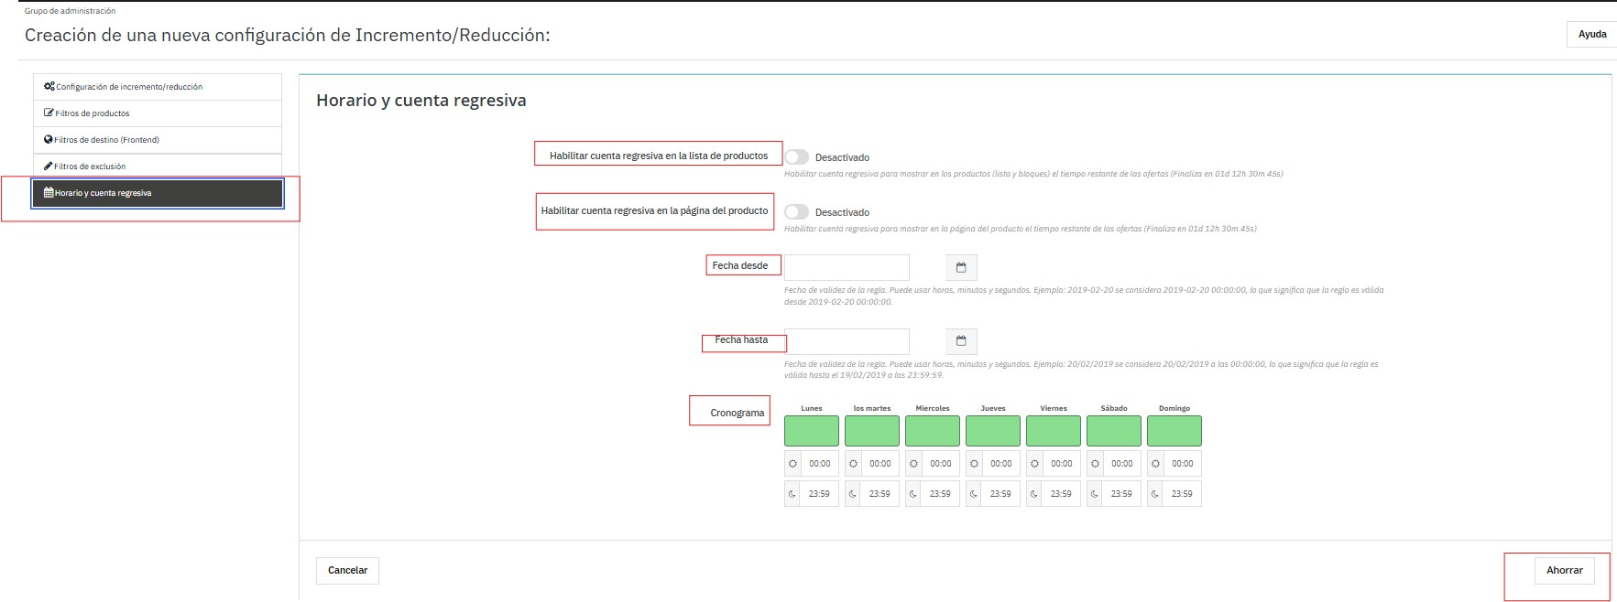Viewport: 1617px width, 602px height.
Task: Click the Fecha desde input field
Action: click(847, 267)
